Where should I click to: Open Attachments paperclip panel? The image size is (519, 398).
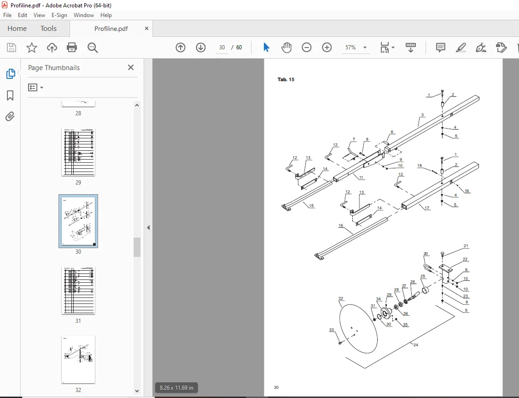pyautogui.click(x=10, y=116)
